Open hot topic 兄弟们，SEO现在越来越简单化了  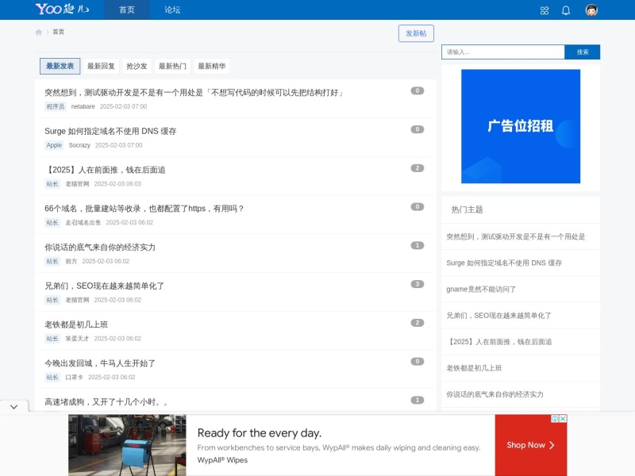(498, 315)
